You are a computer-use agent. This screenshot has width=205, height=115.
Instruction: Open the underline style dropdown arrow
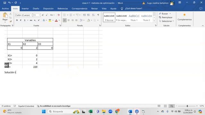pos(28,20)
